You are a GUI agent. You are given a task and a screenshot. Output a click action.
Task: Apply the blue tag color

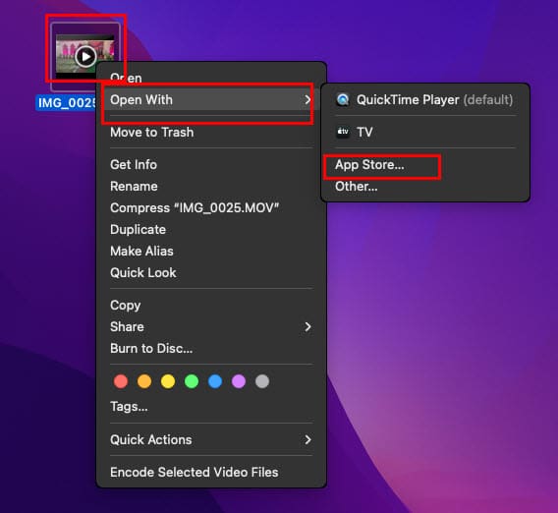[215, 381]
